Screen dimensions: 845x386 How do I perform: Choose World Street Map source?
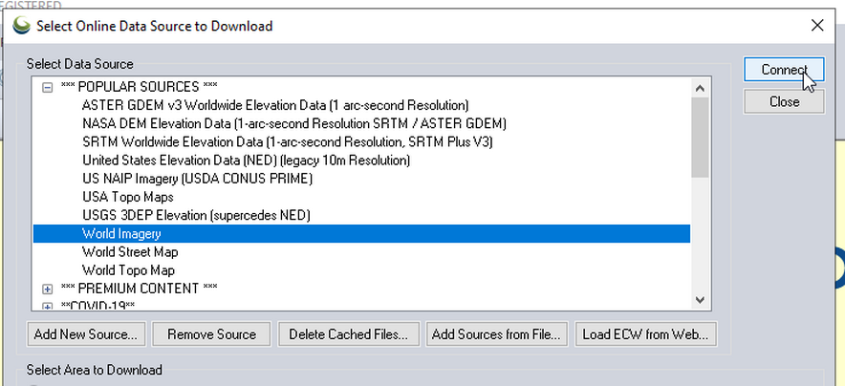(130, 252)
